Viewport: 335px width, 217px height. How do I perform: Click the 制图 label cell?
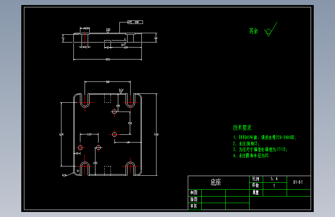point(194,192)
